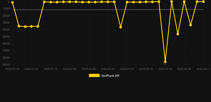Click the top data point above 2025-06-09
Image resolution: width=211 pixels, height=102 pixels.
coord(184,2)
